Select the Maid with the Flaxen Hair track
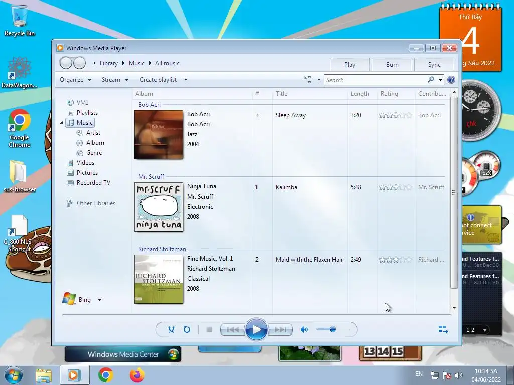Screen dimensions: 514x385 coord(309,260)
